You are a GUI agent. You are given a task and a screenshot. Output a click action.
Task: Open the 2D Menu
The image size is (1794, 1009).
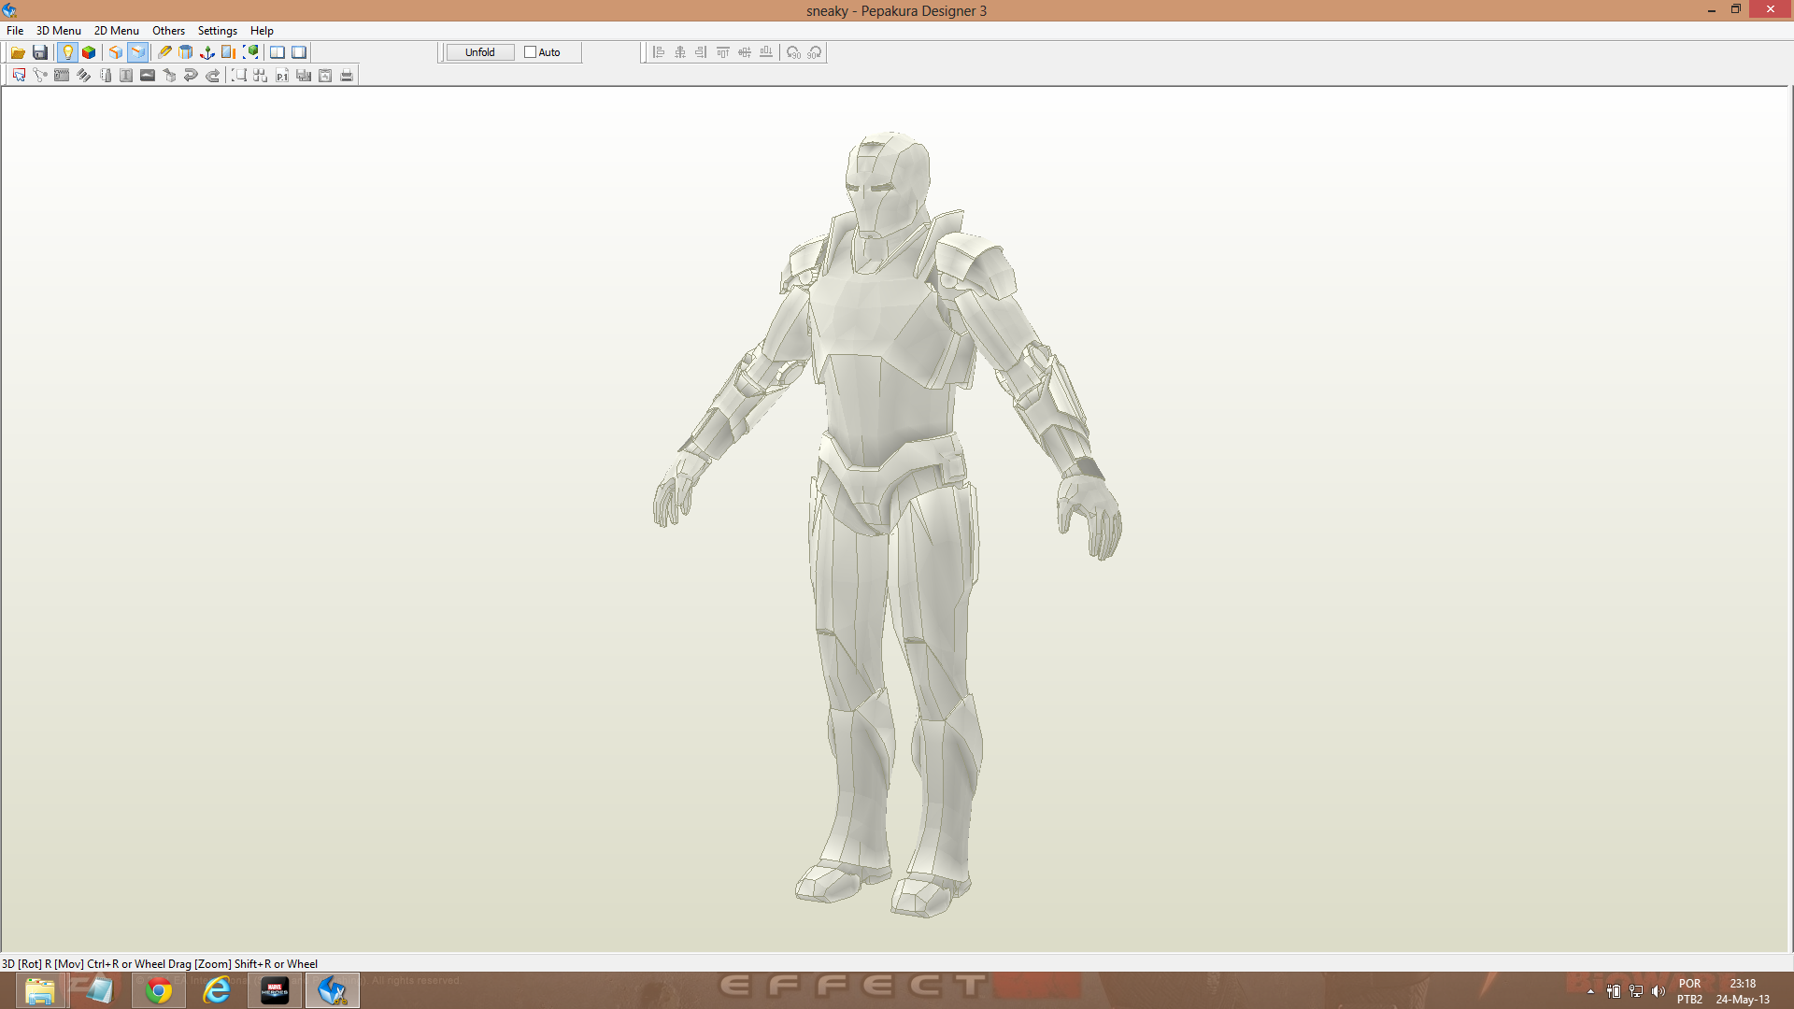point(117,31)
